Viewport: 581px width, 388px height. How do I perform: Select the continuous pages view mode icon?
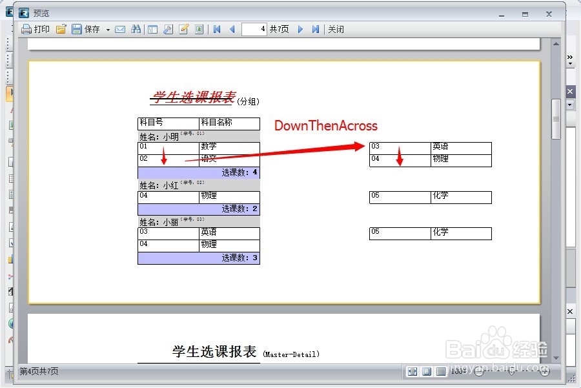coord(440,371)
